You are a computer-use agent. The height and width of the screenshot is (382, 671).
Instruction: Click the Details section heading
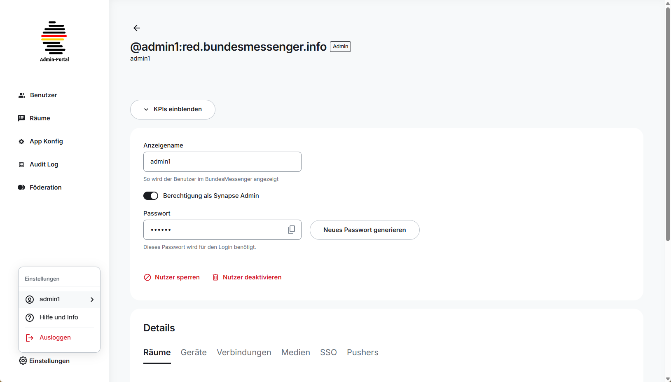[x=159, y=328]
